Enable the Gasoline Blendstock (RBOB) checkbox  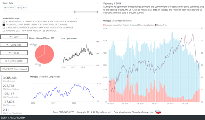tap(4, 28)
